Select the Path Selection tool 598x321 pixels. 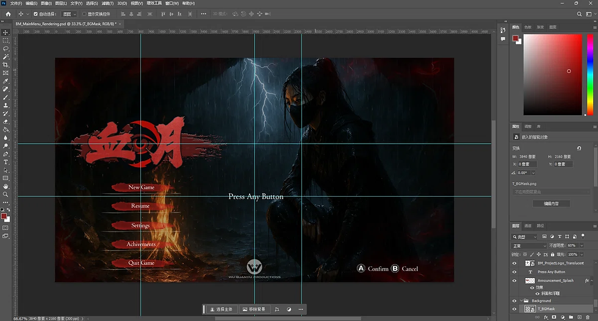pyautogui.click(x=5, y=170)
